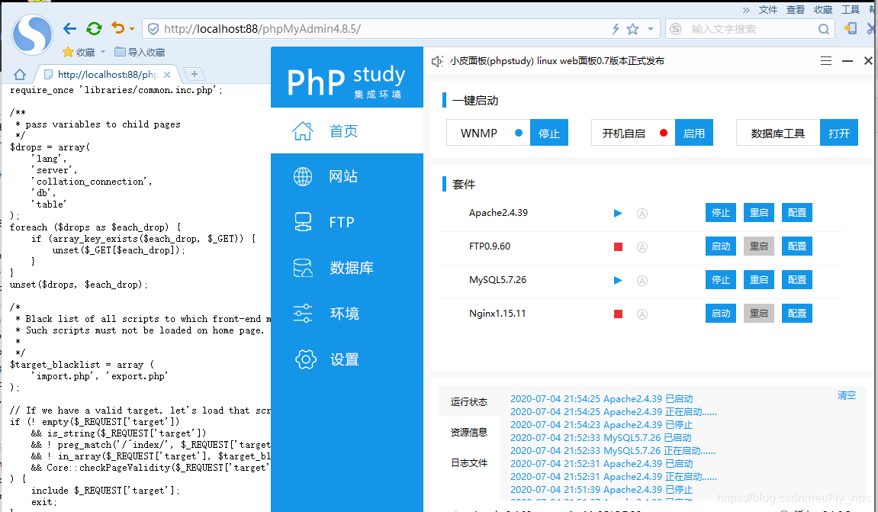Open the 收藏 menu in menu bar
Screen dimensions: 878x512
pos(823,9)
